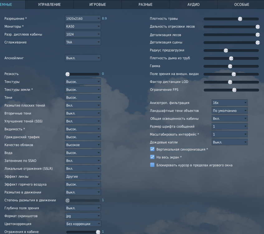Open Эффект линзы dropdown set to Другие
Image resolution: width=264 pixels, height=234 pixels.
coord(83,176)
